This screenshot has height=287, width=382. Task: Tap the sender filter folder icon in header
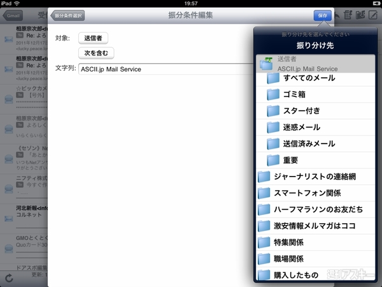[266, 63]
